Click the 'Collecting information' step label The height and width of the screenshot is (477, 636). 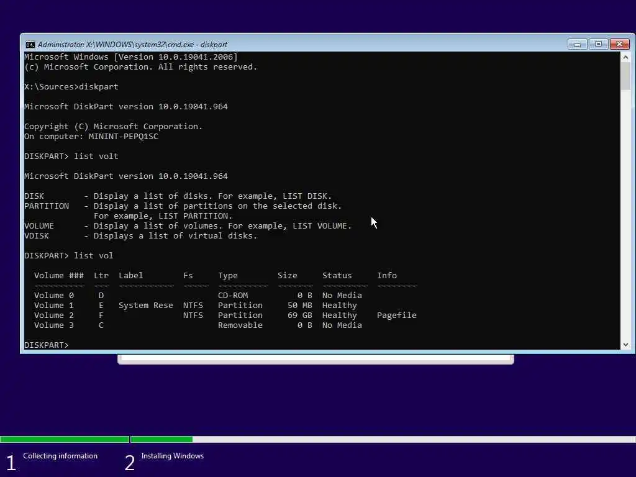point(60,455)
